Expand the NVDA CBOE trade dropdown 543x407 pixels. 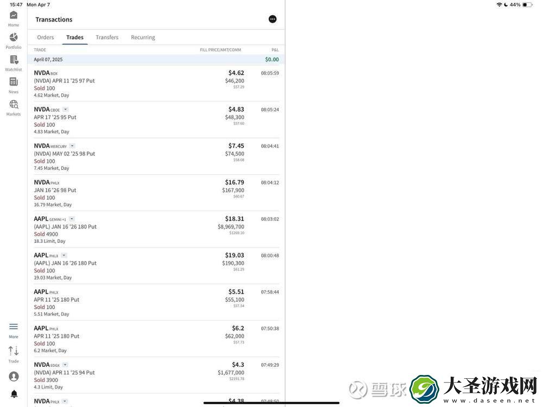tap(66, 110)
